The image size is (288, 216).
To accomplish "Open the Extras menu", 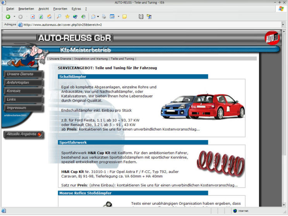I will [x=76, y=9].
